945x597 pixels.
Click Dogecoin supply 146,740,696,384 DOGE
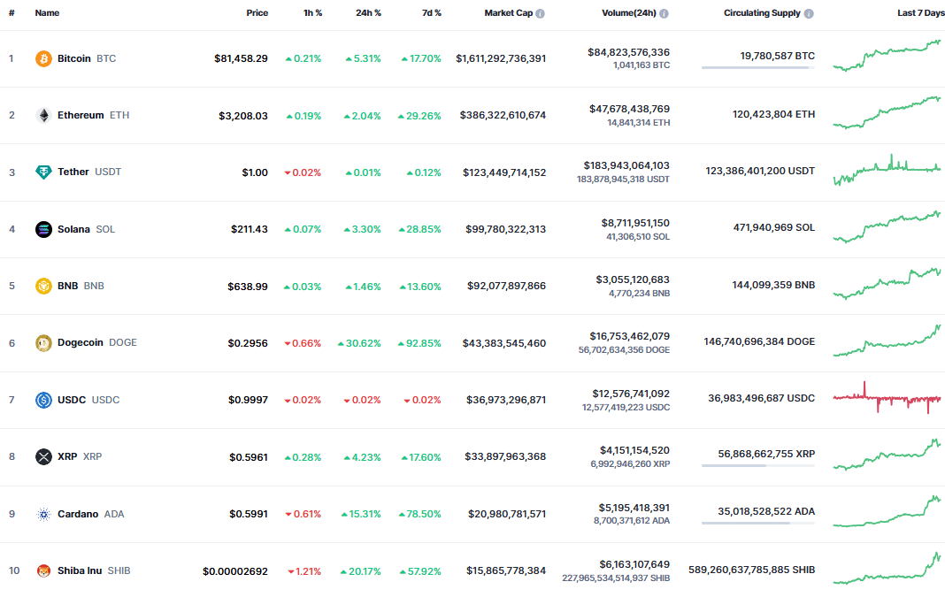pyautogui.click(x=759, y=341)
